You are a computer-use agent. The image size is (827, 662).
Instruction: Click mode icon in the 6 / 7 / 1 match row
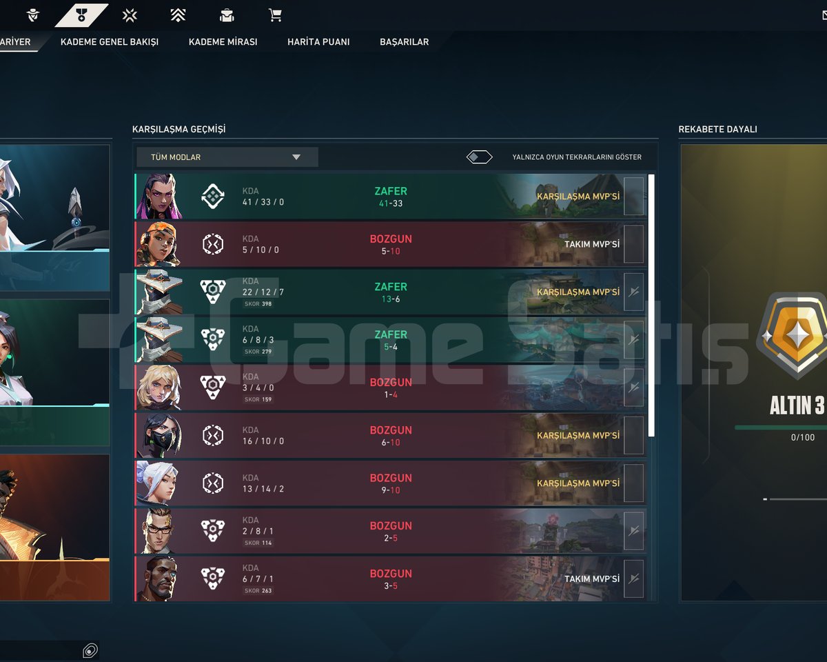click(213, 579)
